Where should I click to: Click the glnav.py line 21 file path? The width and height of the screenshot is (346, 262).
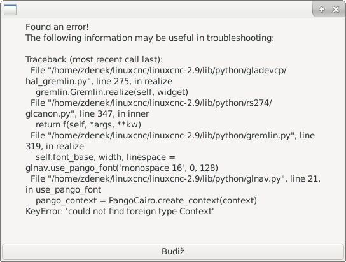coord(176,178)
